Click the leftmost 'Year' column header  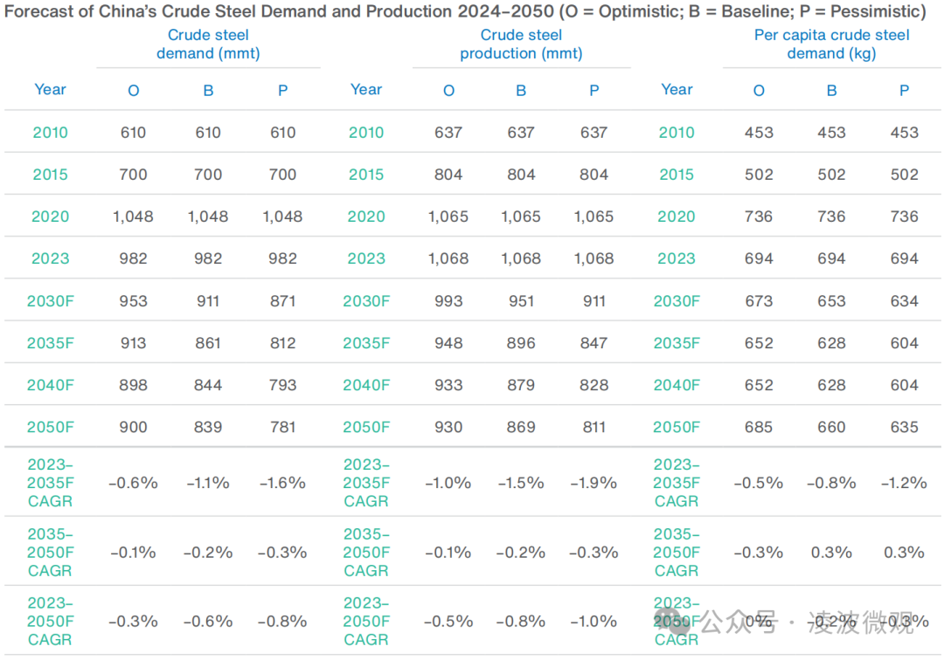pos(50,89)
